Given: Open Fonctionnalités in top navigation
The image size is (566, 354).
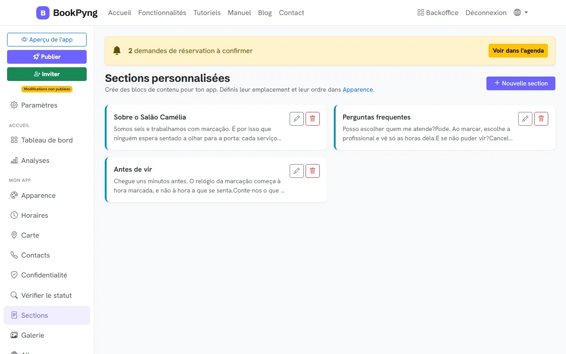Looking at the screenshot, I should point(162,13).
